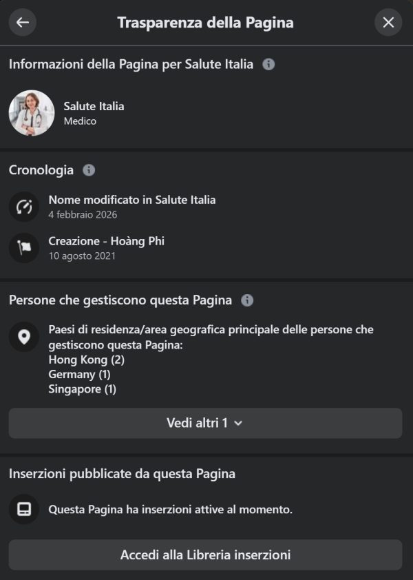Click info icon beside Persone che gestiscono
Image resolution: width=413 pixels, height=580 pixels.
tap(248, 300)
